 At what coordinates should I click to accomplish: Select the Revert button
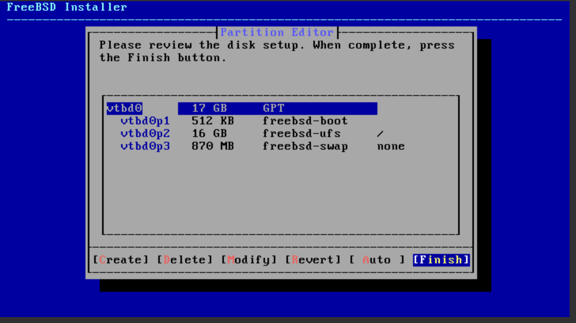click(313, 260)
